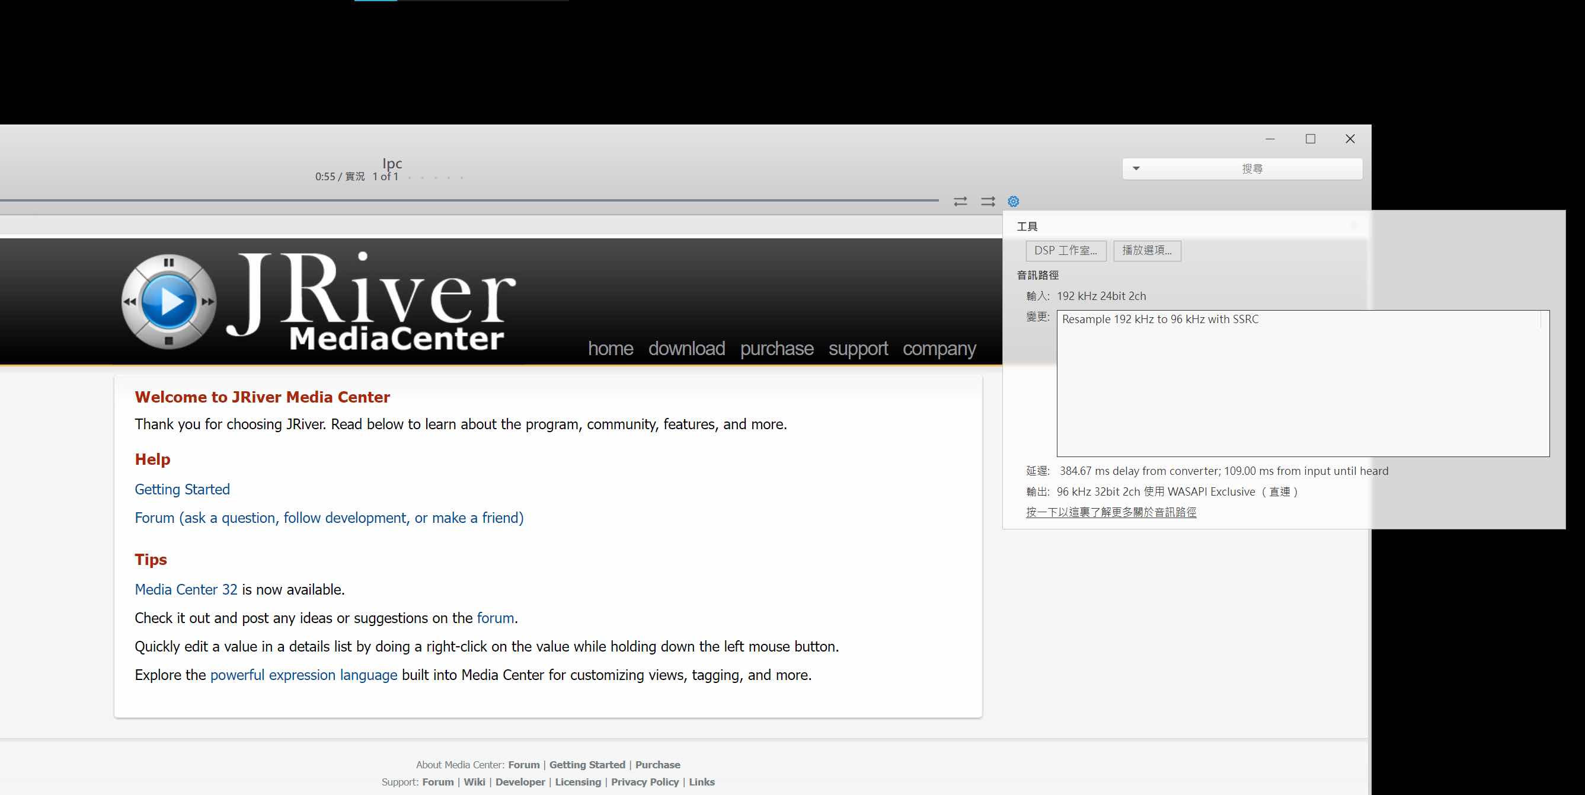The height and width of the screenshot is (795, 1585).
Task: Click the 96 kHz 32bit WASAPI output text
Action: click(1178, 491)
